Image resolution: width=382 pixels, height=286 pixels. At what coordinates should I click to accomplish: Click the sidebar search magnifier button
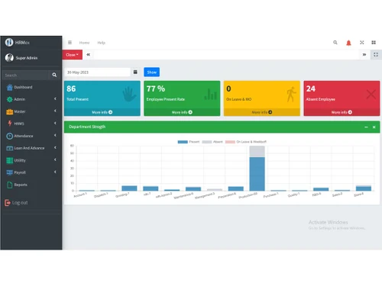click(54, 75)
